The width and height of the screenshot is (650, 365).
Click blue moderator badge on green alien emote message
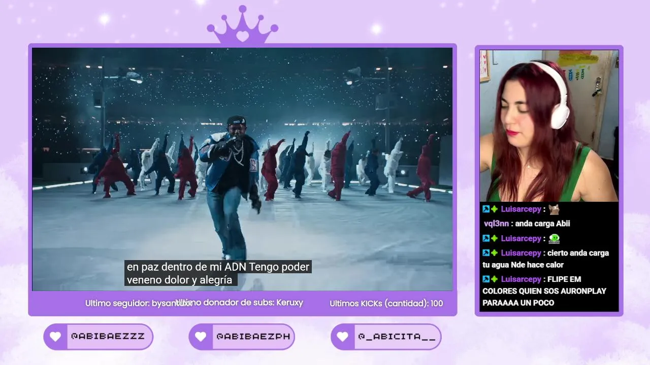pyautogui.click(x=486, y=238)
